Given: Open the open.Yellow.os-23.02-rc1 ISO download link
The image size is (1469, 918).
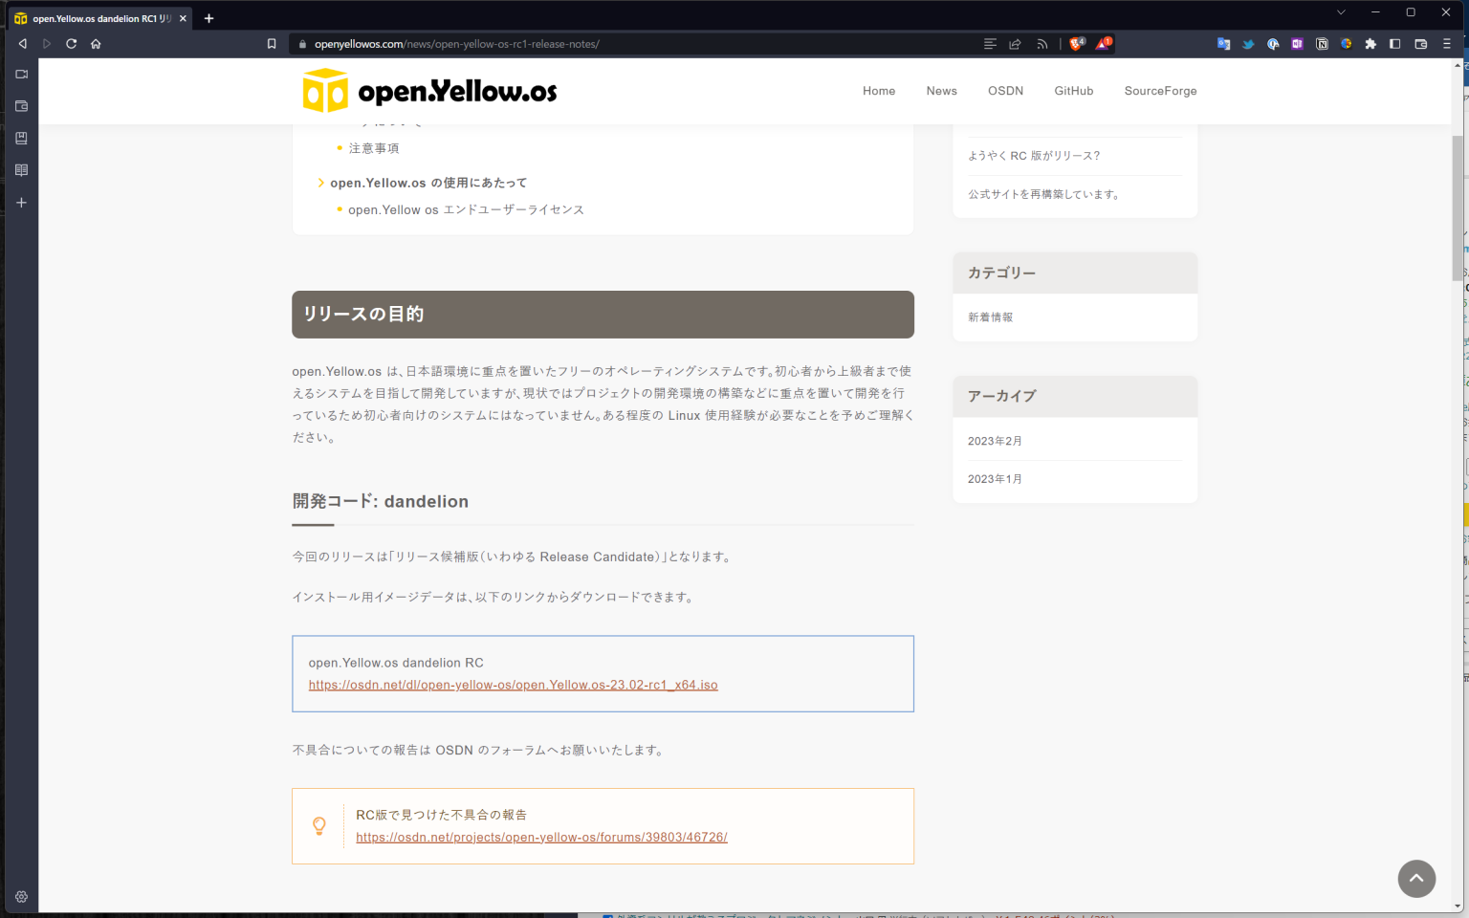Looking at the screenshot, I should [x=513, y=685].
